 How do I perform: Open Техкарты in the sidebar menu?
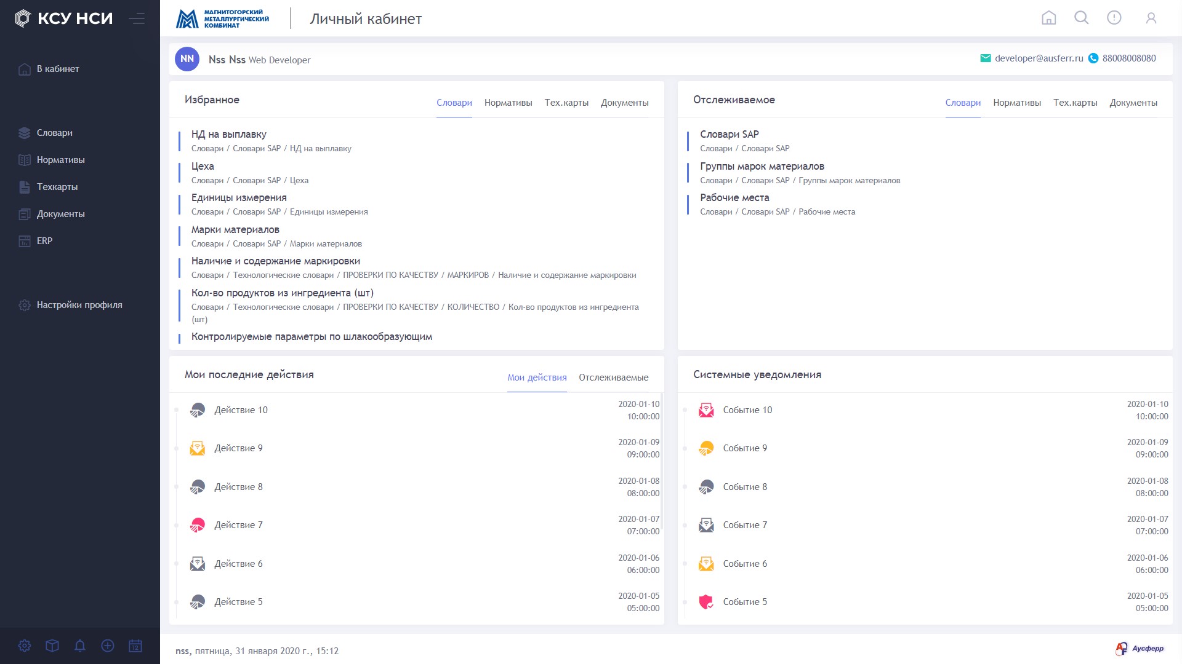[57, 187]
